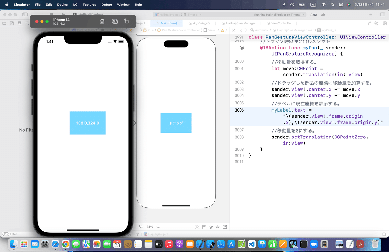Close the Main (Base) tab

pyautogui.click(x=158, y=23)
